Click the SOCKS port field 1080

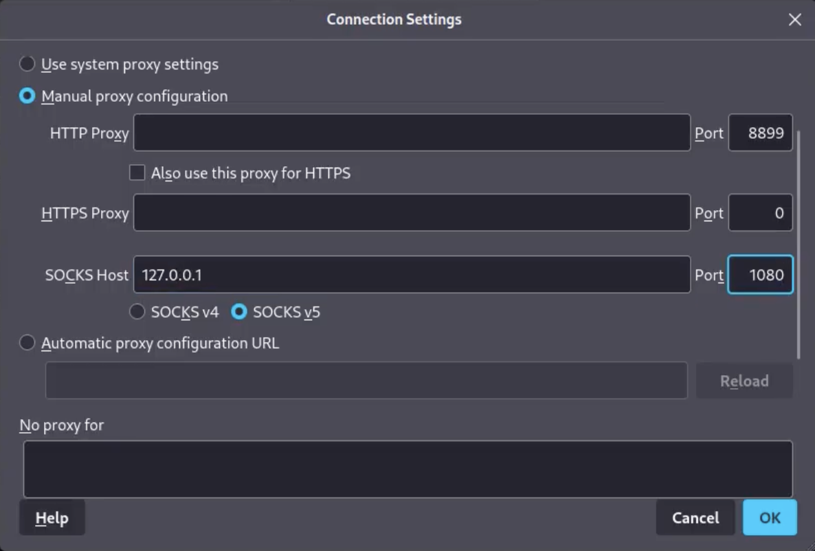click(760, 274)
